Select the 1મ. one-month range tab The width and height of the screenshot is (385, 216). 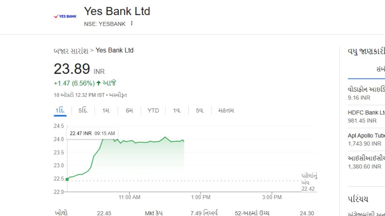[106, 110]
